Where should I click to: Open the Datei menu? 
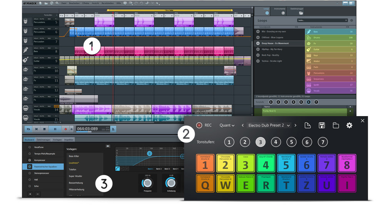[x=64, y=3]
